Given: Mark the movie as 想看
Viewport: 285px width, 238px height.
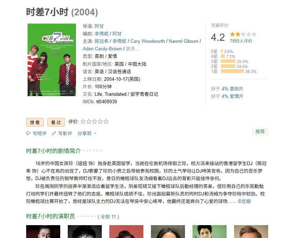Looking at the screenshot, I should (x=35, y=122).
